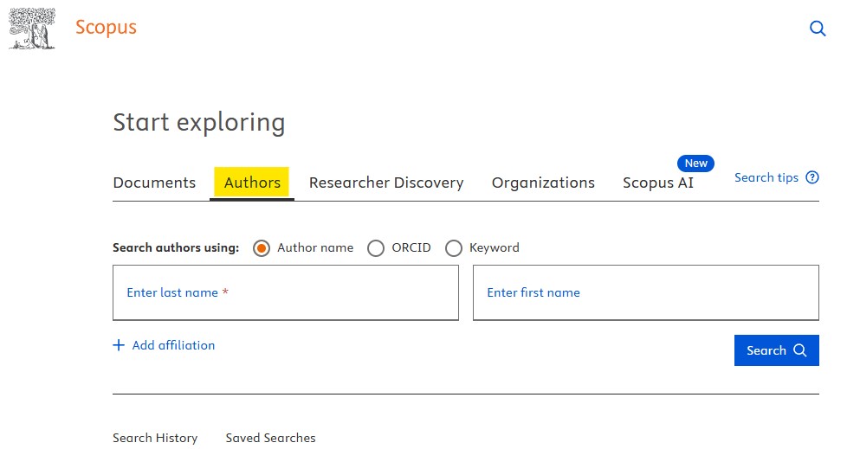This screenshot has height=449, width=860.
Task: Select the highlighted Authors tab
Action: (252, 183)
